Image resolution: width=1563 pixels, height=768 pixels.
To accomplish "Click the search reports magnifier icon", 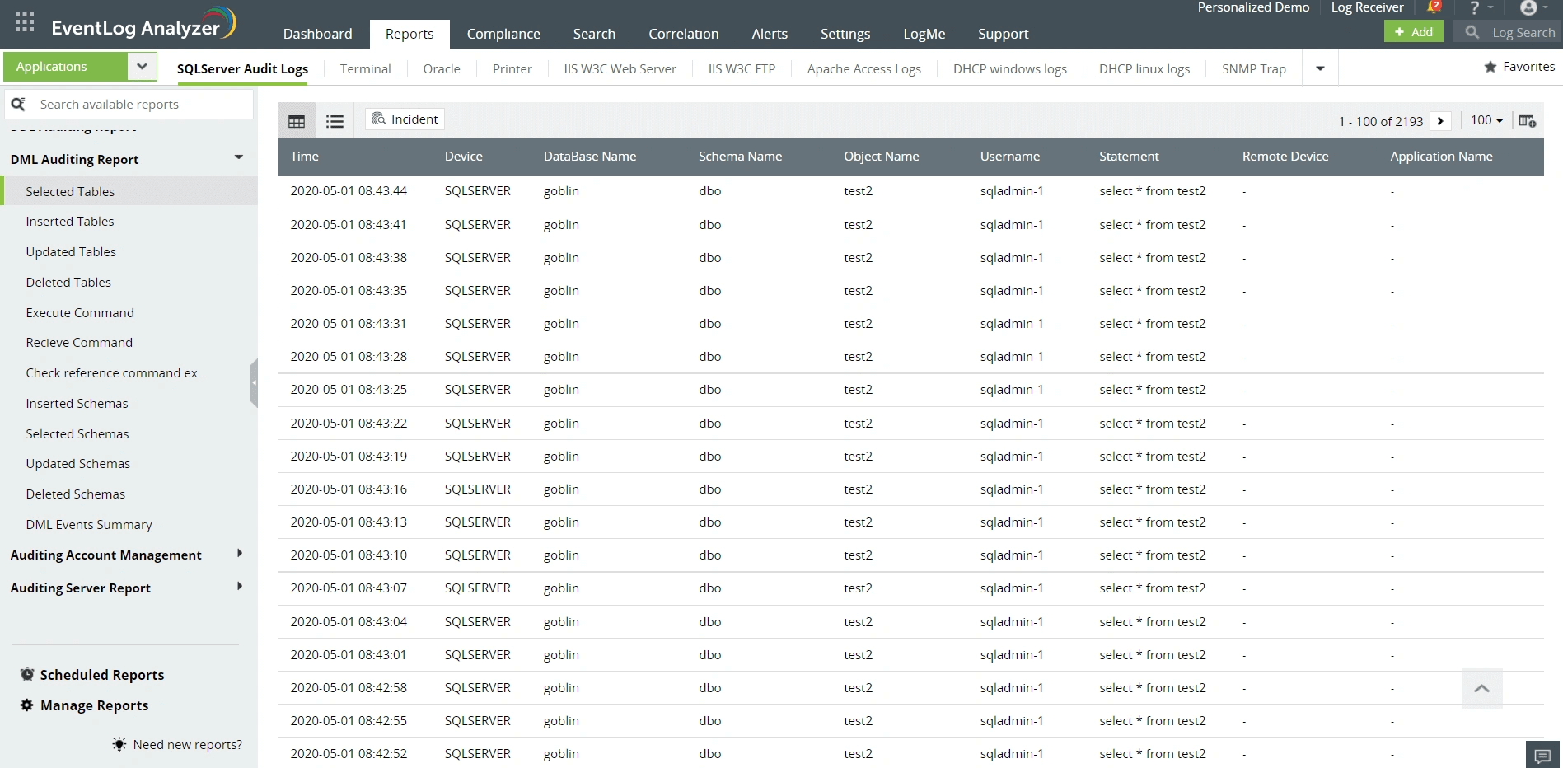I will click(18, 104).
